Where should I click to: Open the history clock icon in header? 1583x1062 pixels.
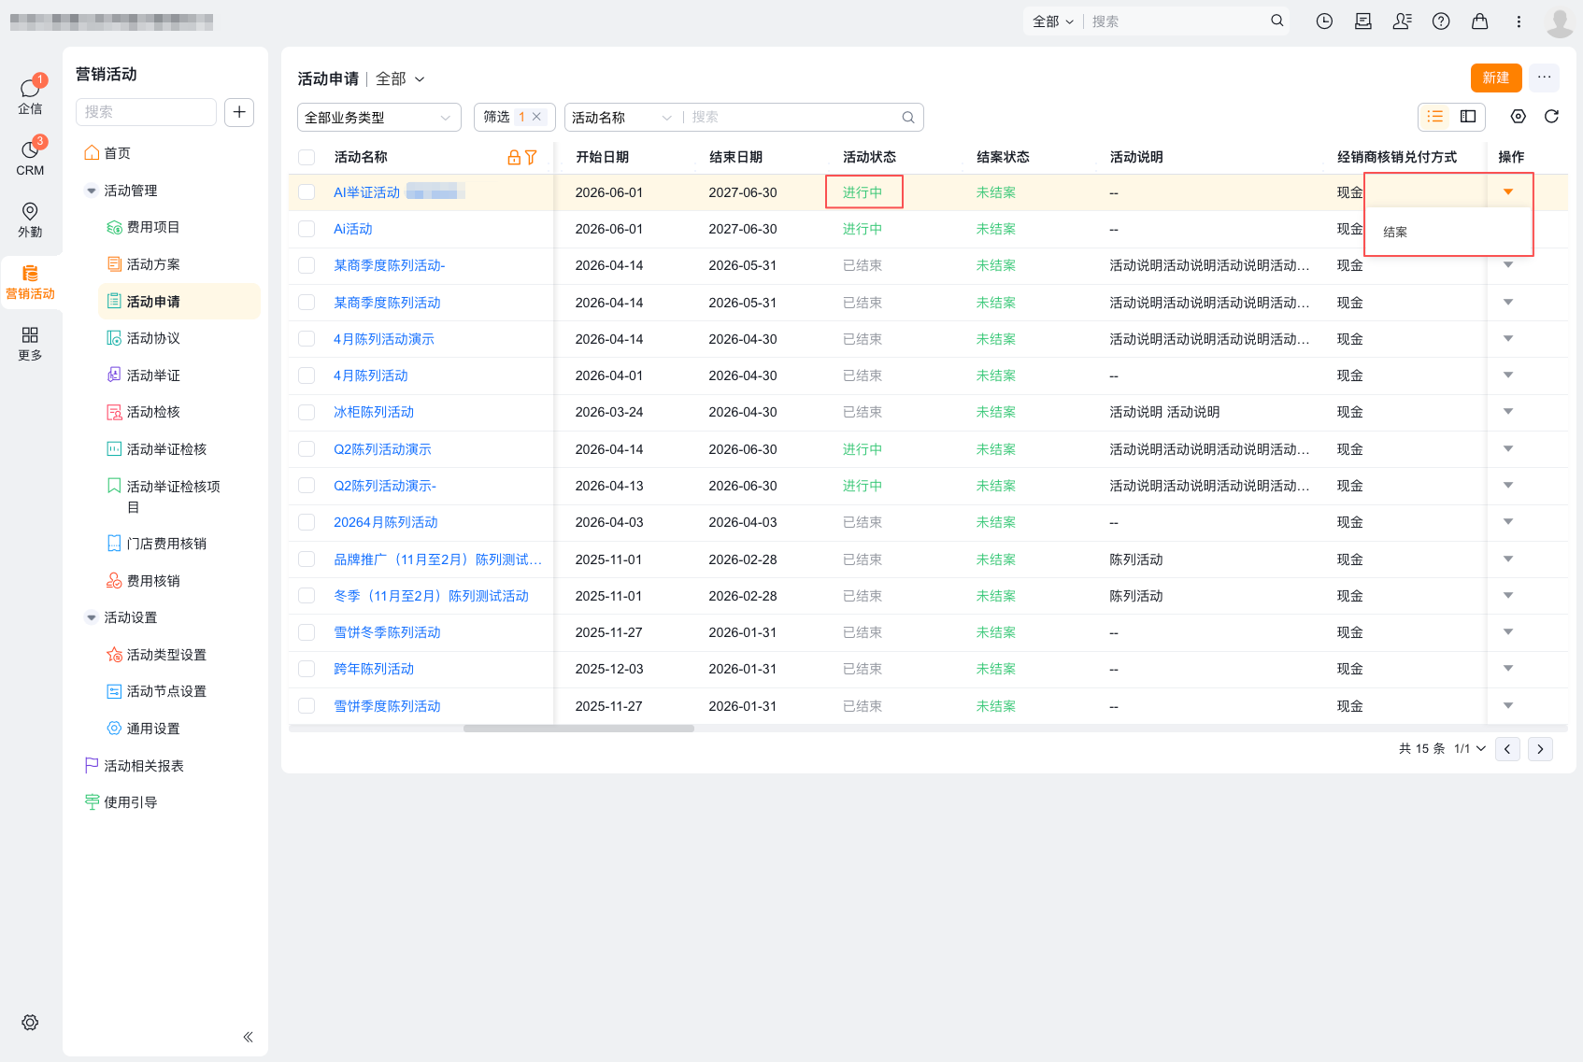(x=1324, y=21)
